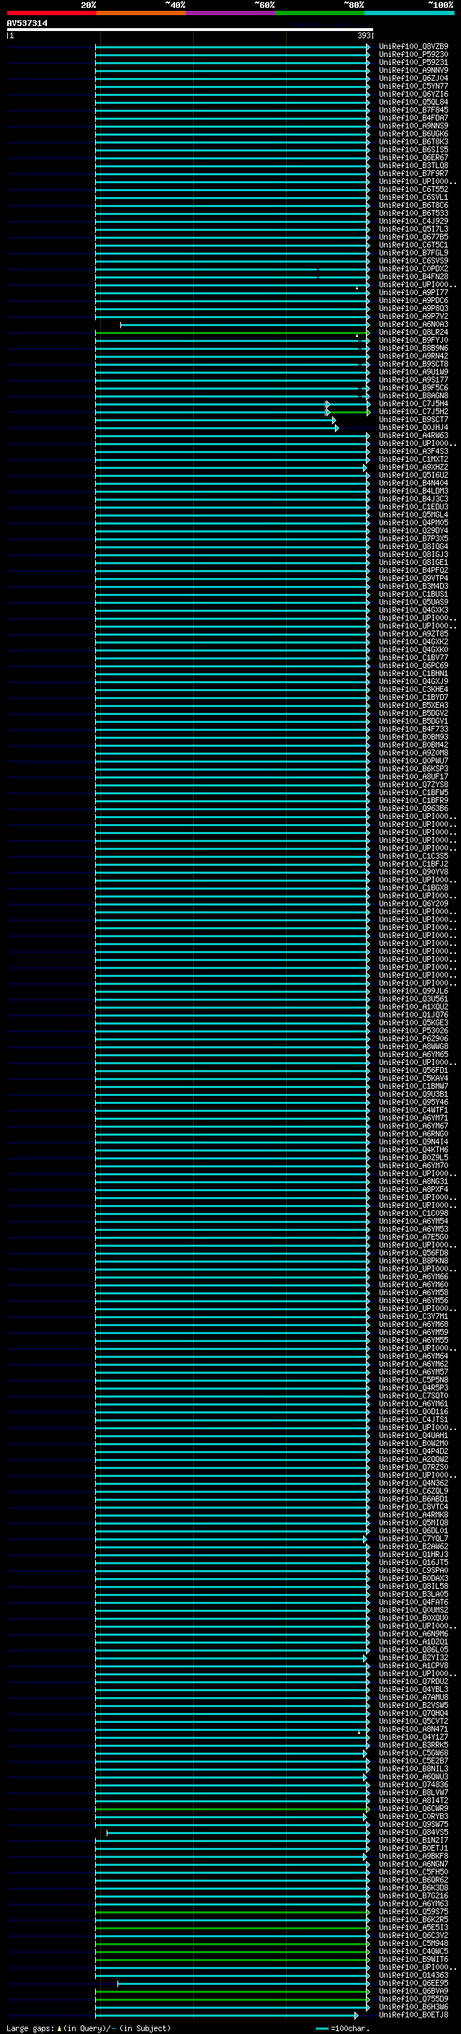Open hit UniRef100_Q8VZB9

[413, 47]
